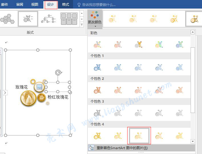Apply second 个性色 3 scheme
Viewport: 202px width, 154px height.
[118, 113]
